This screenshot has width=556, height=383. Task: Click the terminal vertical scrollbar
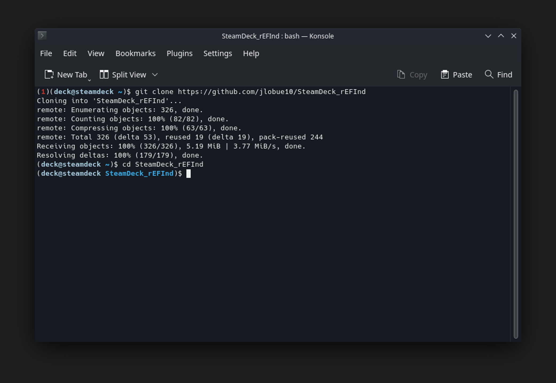(516, 214)
